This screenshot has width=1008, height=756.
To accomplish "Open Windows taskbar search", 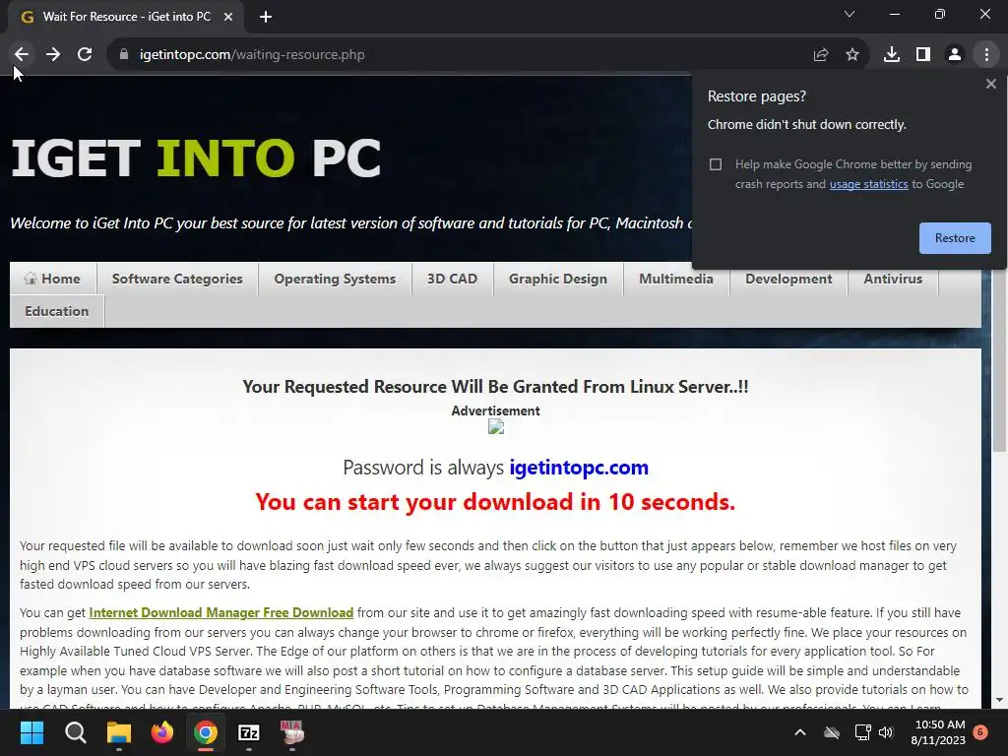I will coord(75,732).
